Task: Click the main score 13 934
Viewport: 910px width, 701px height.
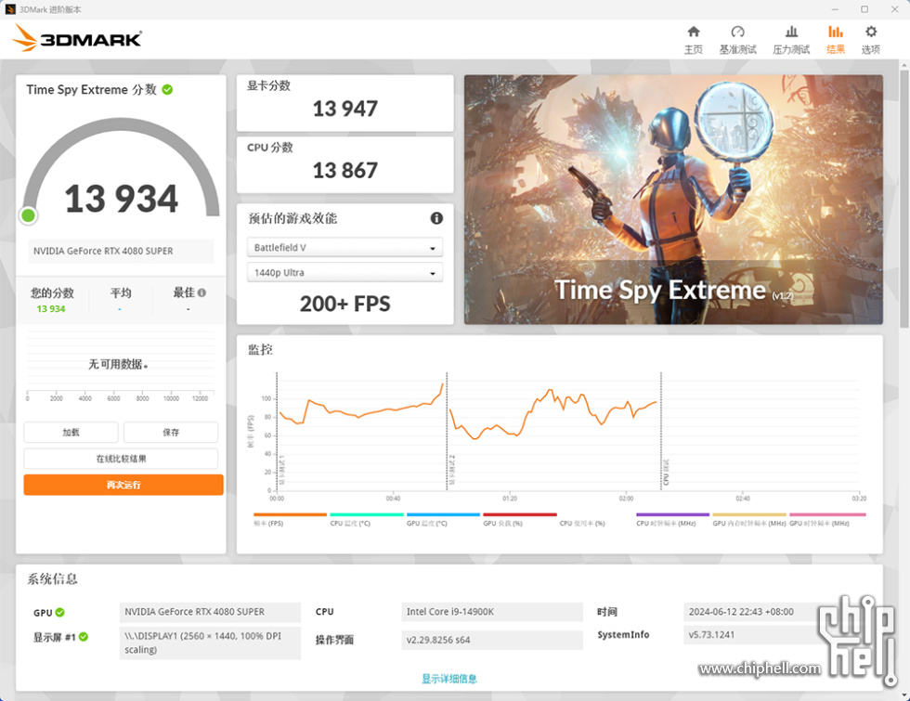Action: [121, 199]
